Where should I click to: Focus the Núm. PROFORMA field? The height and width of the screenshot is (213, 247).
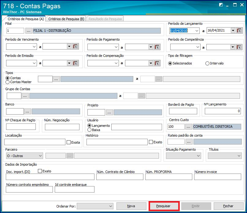[x=169, y=177]
